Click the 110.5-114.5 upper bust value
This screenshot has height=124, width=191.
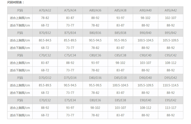point(171,85)
